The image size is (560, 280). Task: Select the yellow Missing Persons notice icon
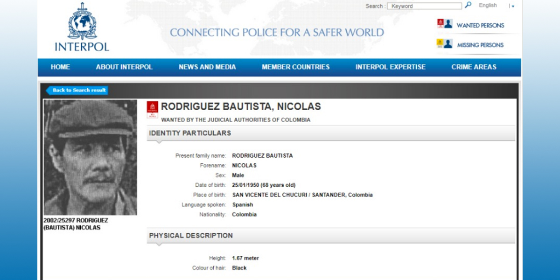439,43
